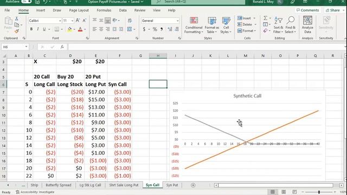The width and height of the screenshot is (347, 195).
Task: Click the Increase Font Size icon
Action: tap(78, 21)
